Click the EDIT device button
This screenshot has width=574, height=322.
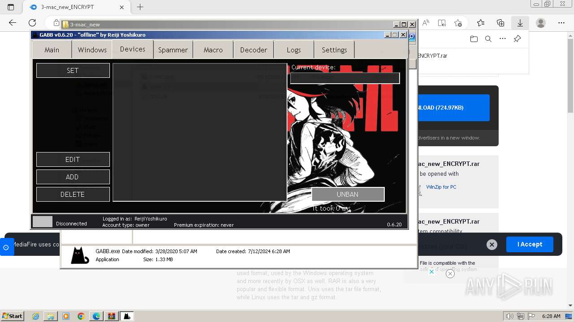click(73, 159)
